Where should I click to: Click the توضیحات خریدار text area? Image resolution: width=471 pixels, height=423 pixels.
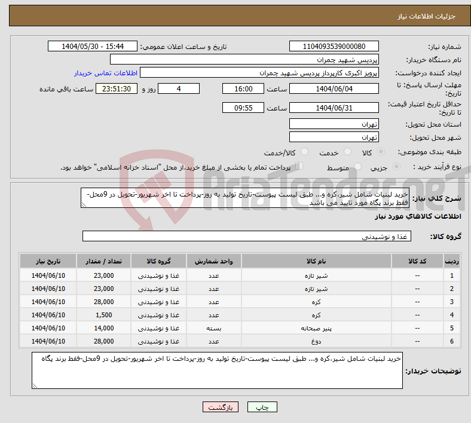coord(218,370)
